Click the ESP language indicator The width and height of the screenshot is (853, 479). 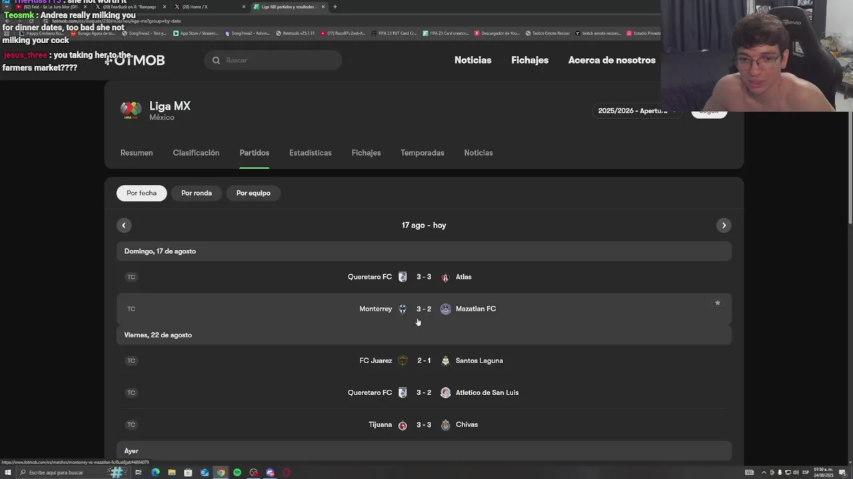point(806,472)
